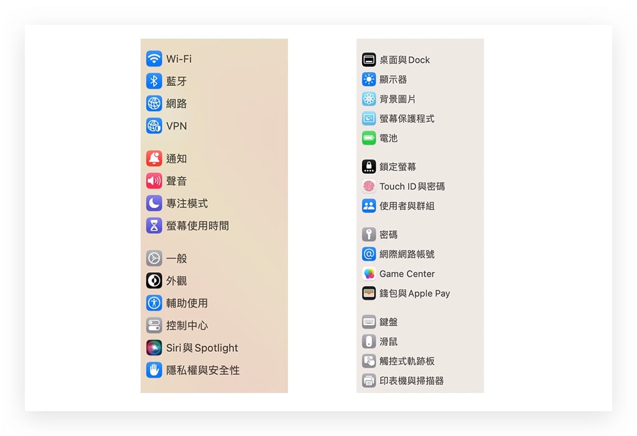Image resolution: width=637 pixels, height=436 pixels.
Task: Open the Wi-Fi settings label
Action: click(179, 59)
